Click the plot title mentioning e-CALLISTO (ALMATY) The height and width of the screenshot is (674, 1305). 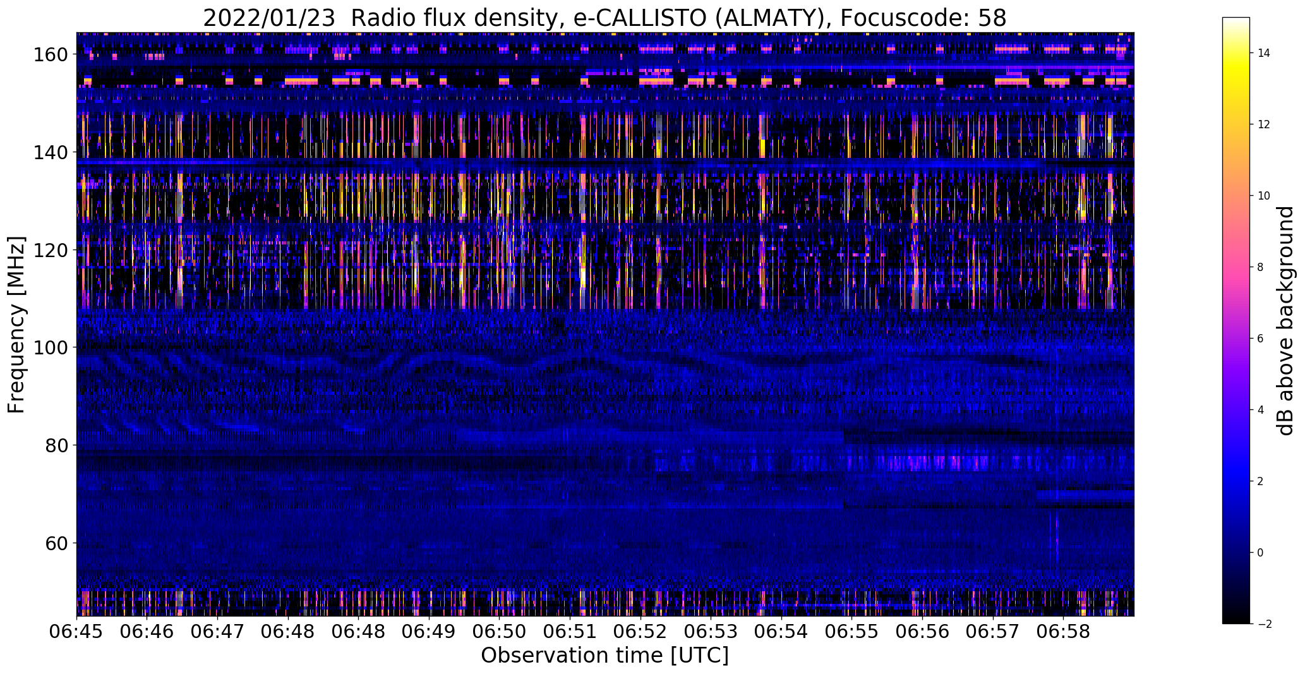pyautogui.click(x=604, y=18)
